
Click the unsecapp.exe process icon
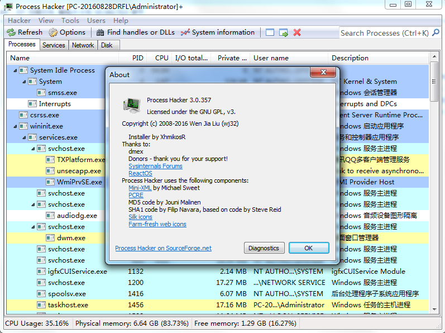[x=50, y=171]
